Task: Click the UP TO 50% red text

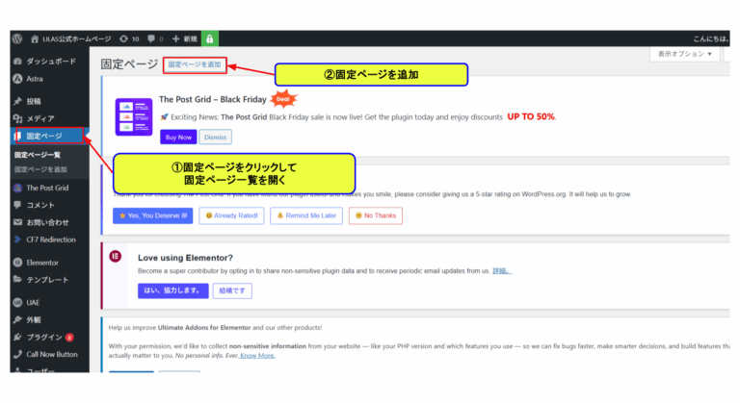Action: tap(531, 117)
